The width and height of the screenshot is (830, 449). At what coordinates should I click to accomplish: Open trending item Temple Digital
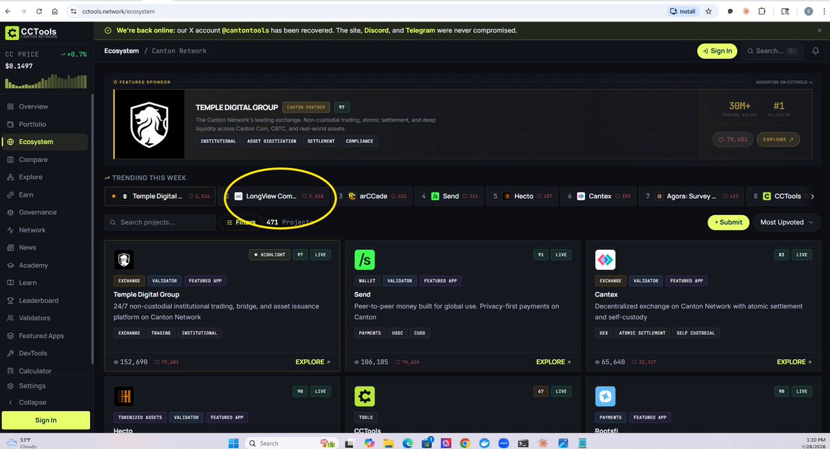(x=160, y=196)
